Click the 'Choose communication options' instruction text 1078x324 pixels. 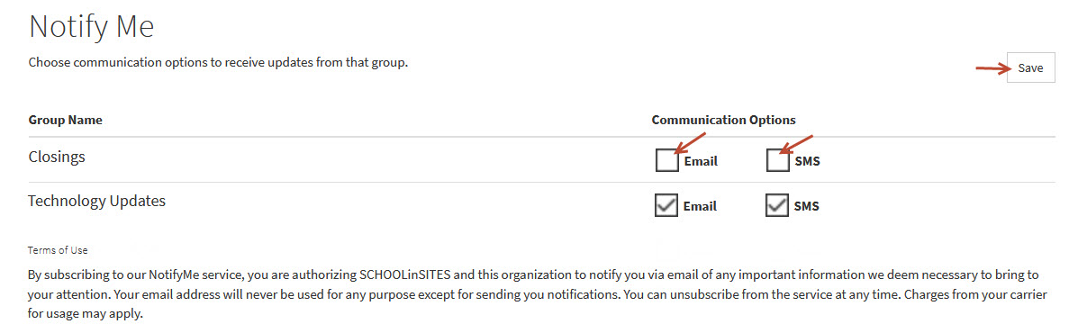(x=218, y=63)
